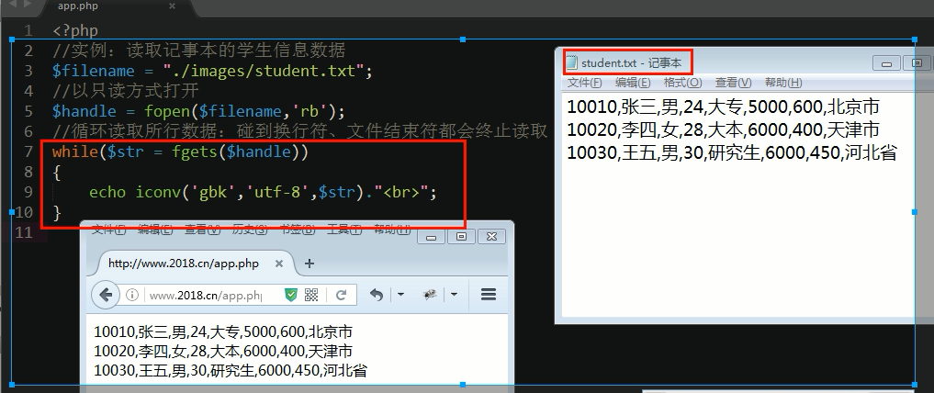Click the Notepad line starting with 10030
The height and width of the screenshot is (393, 934).
[x=731, y=153]
